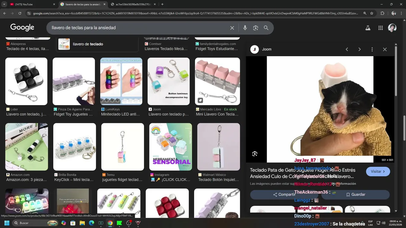Select the llavero de teclado suggestion chip
Image resolution: width=406 pixels, height=228 pixels.
coord(97,44)
